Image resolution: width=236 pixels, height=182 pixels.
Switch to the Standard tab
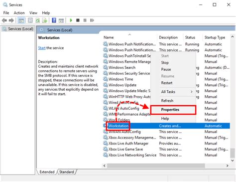coord(67,172)
